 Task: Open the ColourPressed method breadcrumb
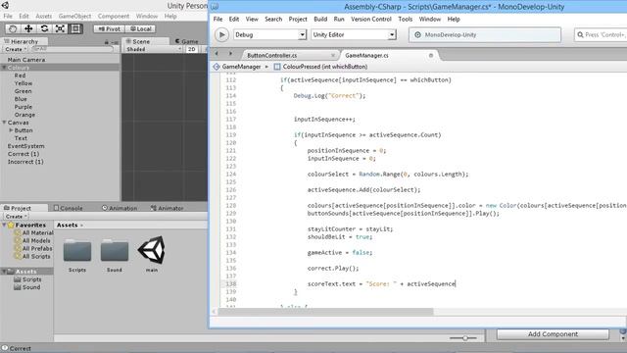tap(320, 67)
